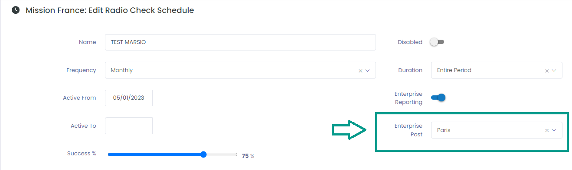Click the clock icon beside the page title
This screenshot has width=572, height=170.
tap(16, 10)
